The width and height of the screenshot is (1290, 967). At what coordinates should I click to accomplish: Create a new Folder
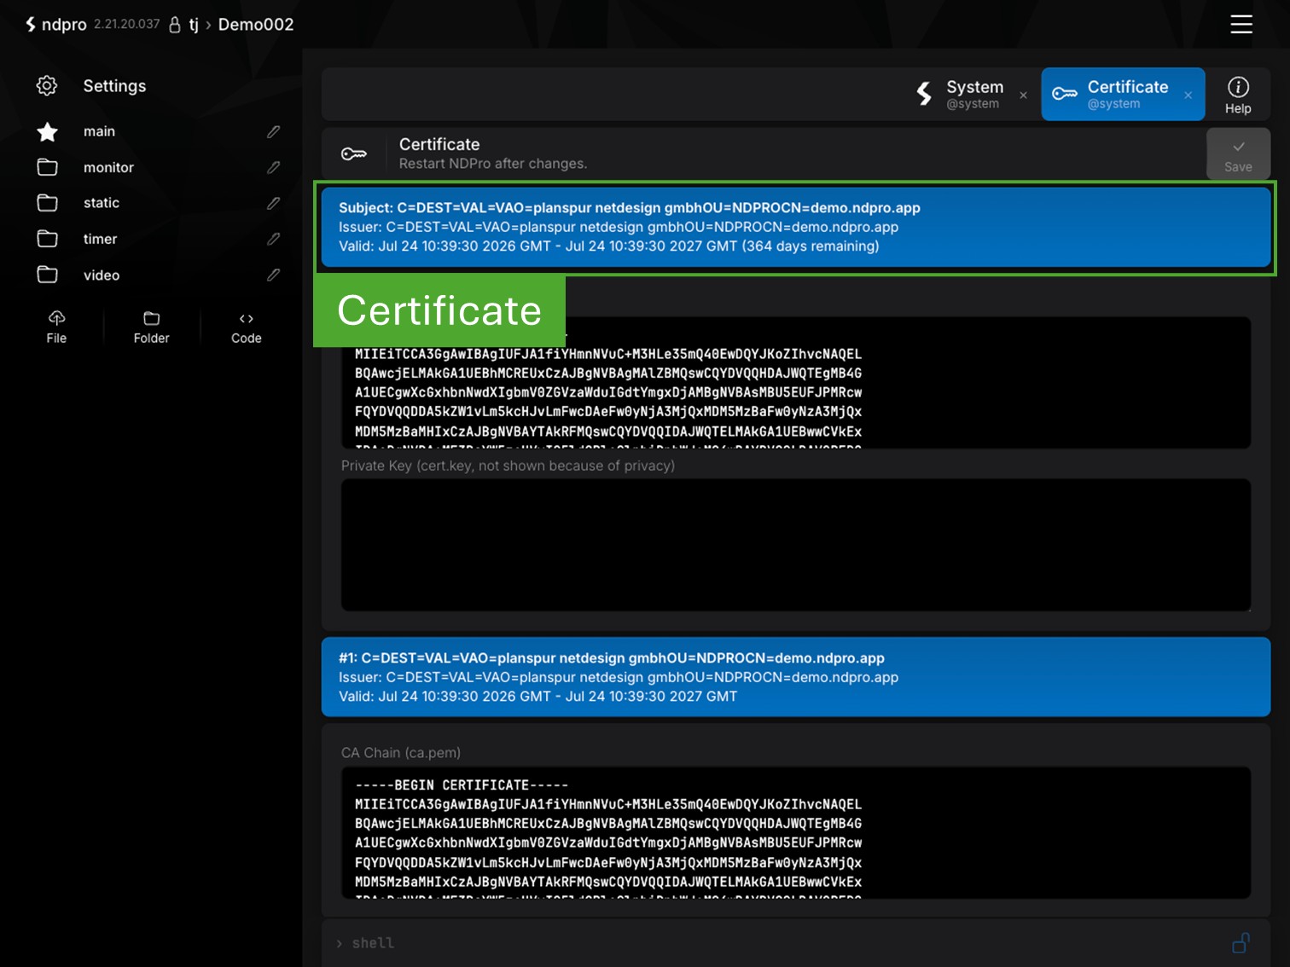[x=151, y=327]
